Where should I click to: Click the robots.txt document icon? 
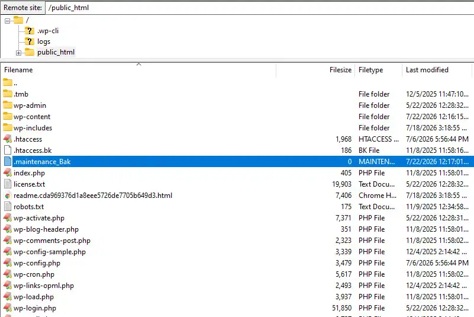[x=8, y=206]
